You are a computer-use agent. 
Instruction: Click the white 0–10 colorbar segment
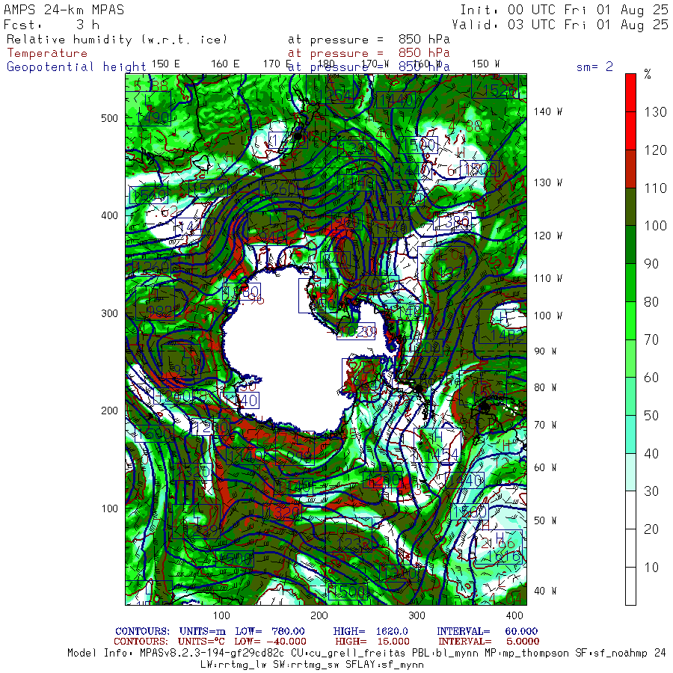click(x=630, y=586)
